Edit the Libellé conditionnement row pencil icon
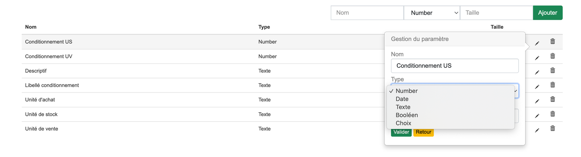The image size is (581, 157). (x=537, y=87)
